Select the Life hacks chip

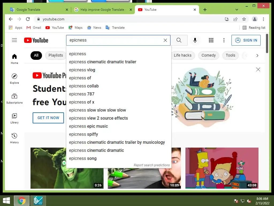[x=182, y=56]
